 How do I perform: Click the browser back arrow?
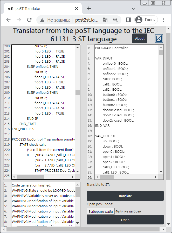(8, 20)
